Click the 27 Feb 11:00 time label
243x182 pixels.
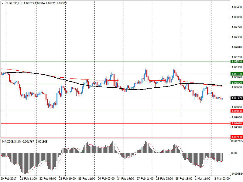[145, 179]
